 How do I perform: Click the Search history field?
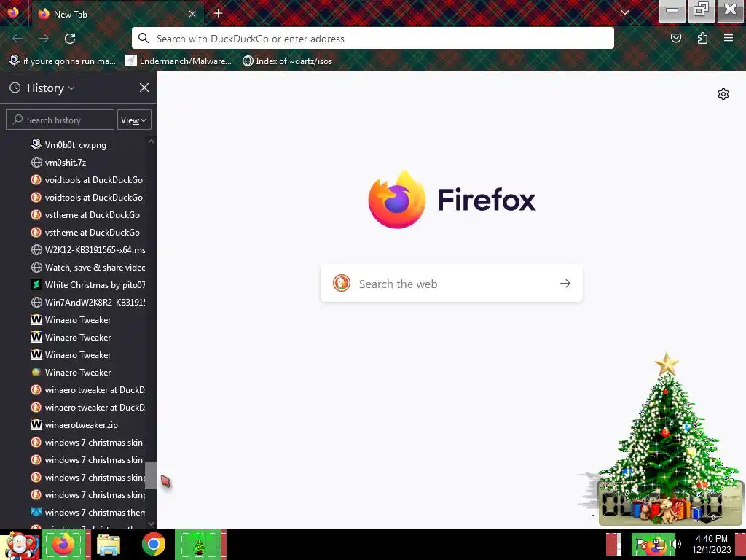pos(60,120)
